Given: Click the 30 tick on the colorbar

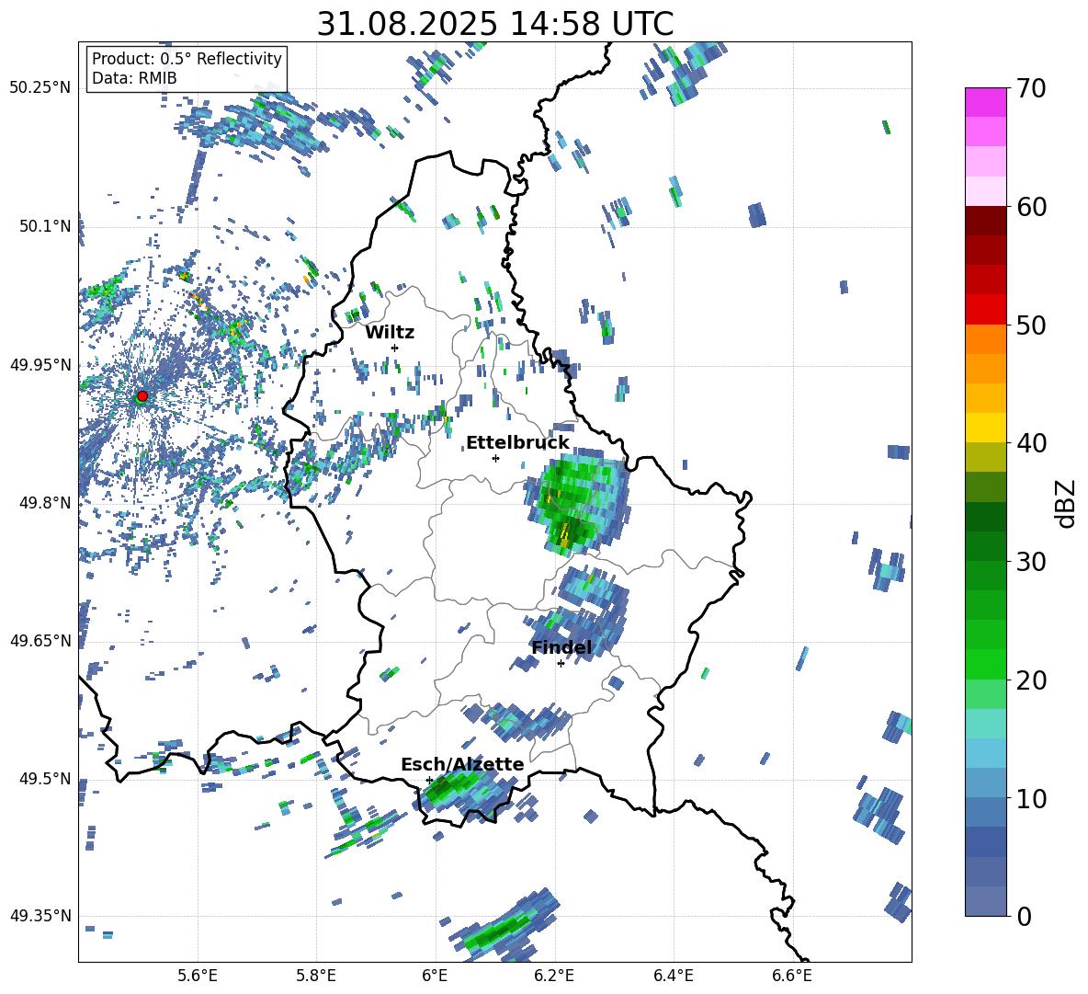Looking at the screenshot, I should click(x=1031, y=562).
